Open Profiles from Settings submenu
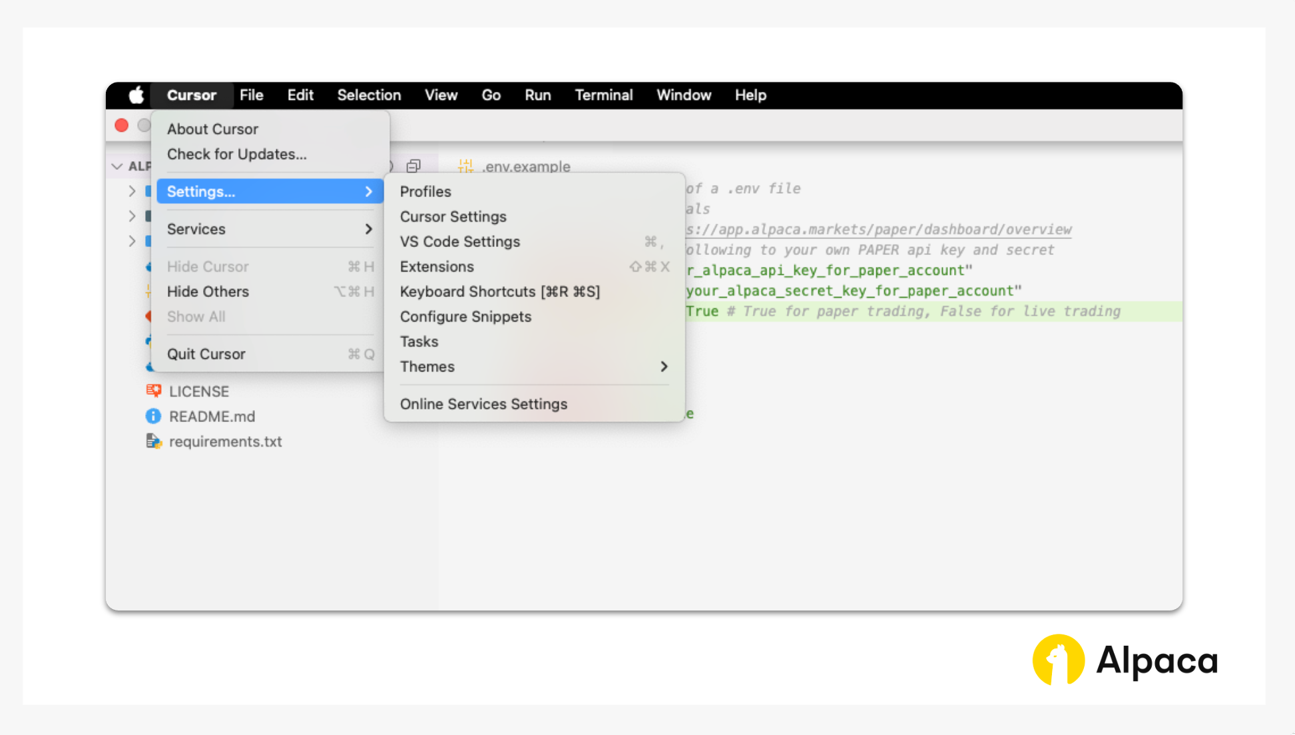The image size is (1295, 735). click(535, 192)
